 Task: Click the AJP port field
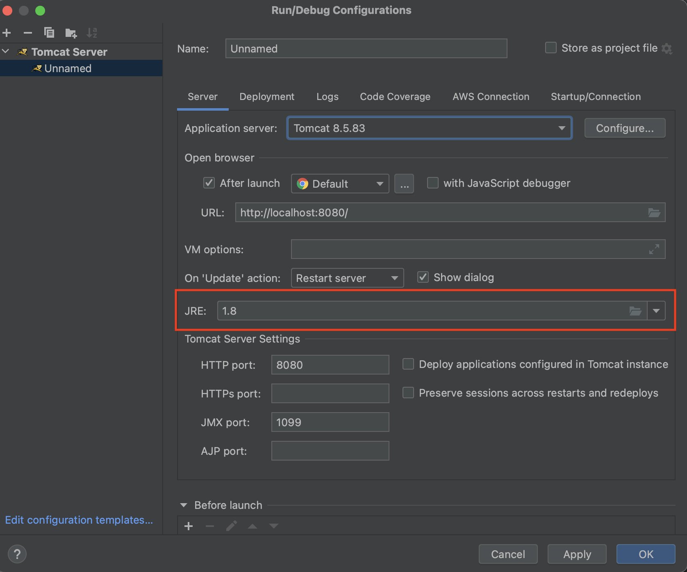tap(330, 451)
